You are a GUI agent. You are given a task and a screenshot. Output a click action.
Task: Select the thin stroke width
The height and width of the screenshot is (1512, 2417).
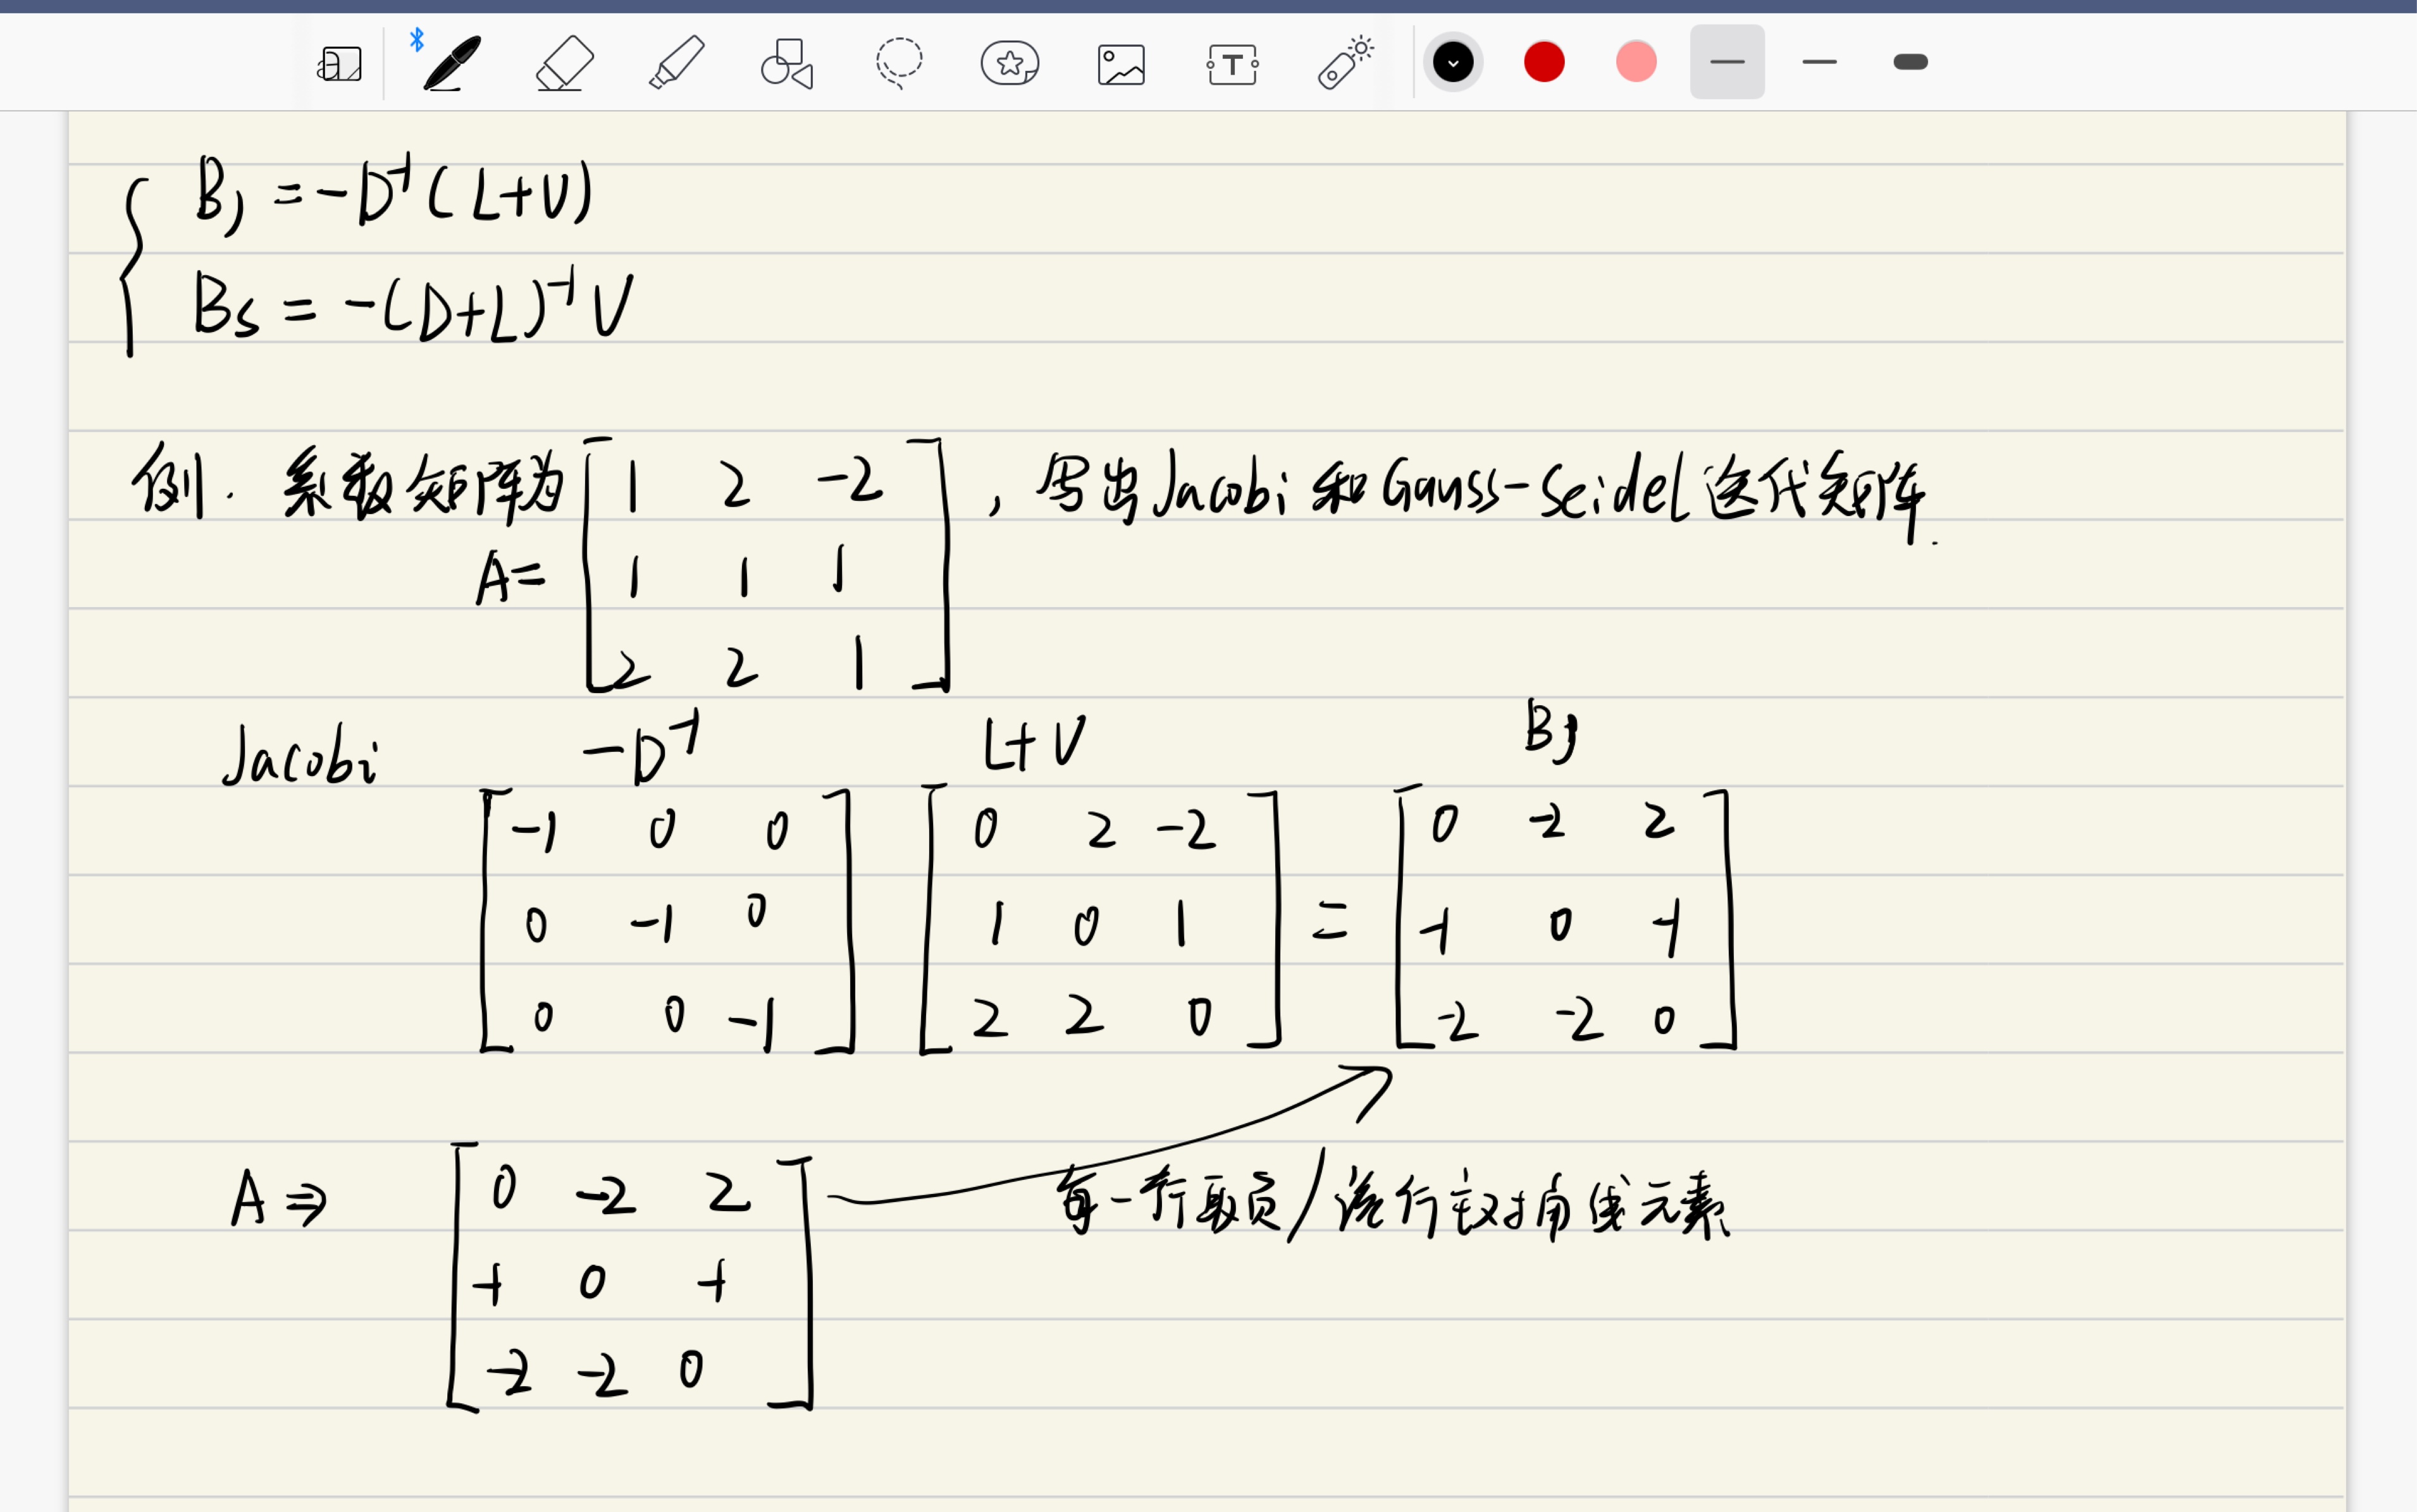coord(1727,62)
